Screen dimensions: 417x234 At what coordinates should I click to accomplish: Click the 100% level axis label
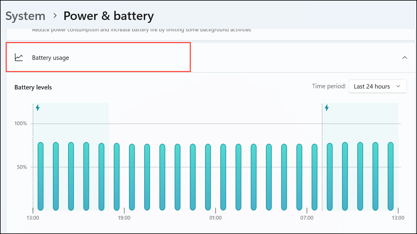(x=21, y=124)
